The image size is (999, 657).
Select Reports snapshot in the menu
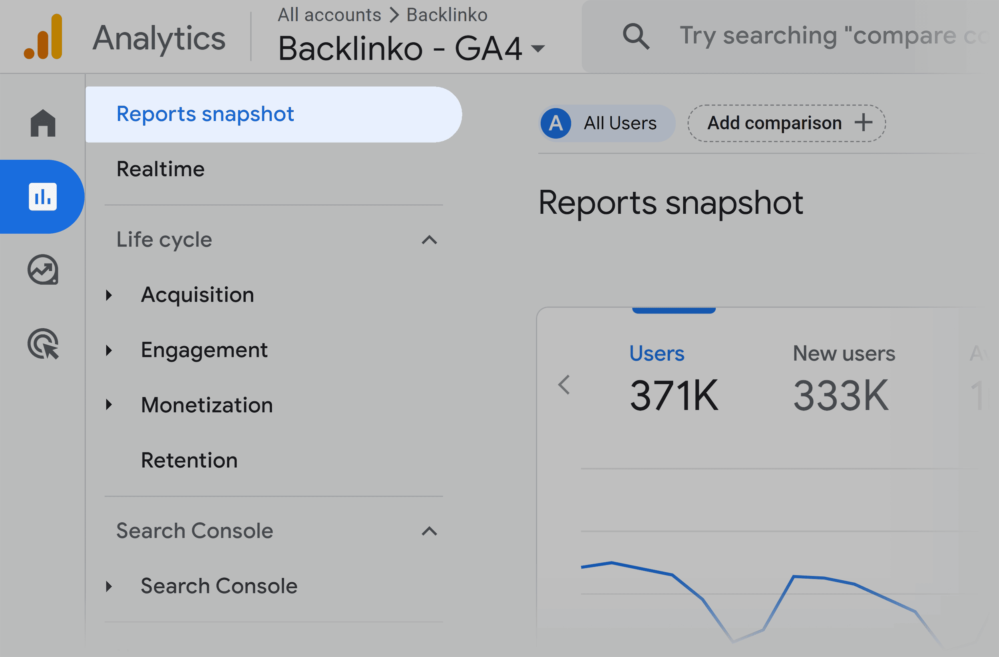coord(274,114)
